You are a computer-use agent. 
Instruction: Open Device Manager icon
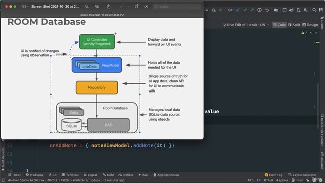(299, 10)
